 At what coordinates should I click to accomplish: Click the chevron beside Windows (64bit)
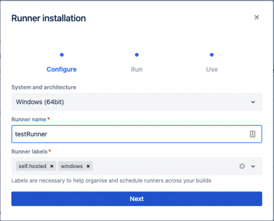253,102
